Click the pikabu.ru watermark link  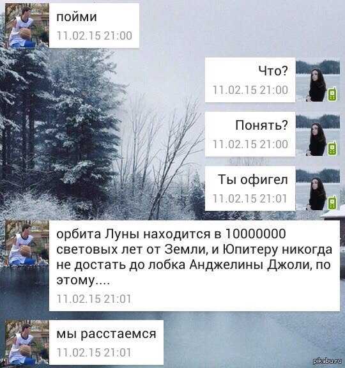coord(328,361)
